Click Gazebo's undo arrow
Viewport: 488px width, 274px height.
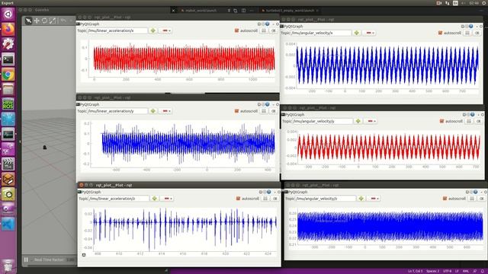[x=63, y=21]
